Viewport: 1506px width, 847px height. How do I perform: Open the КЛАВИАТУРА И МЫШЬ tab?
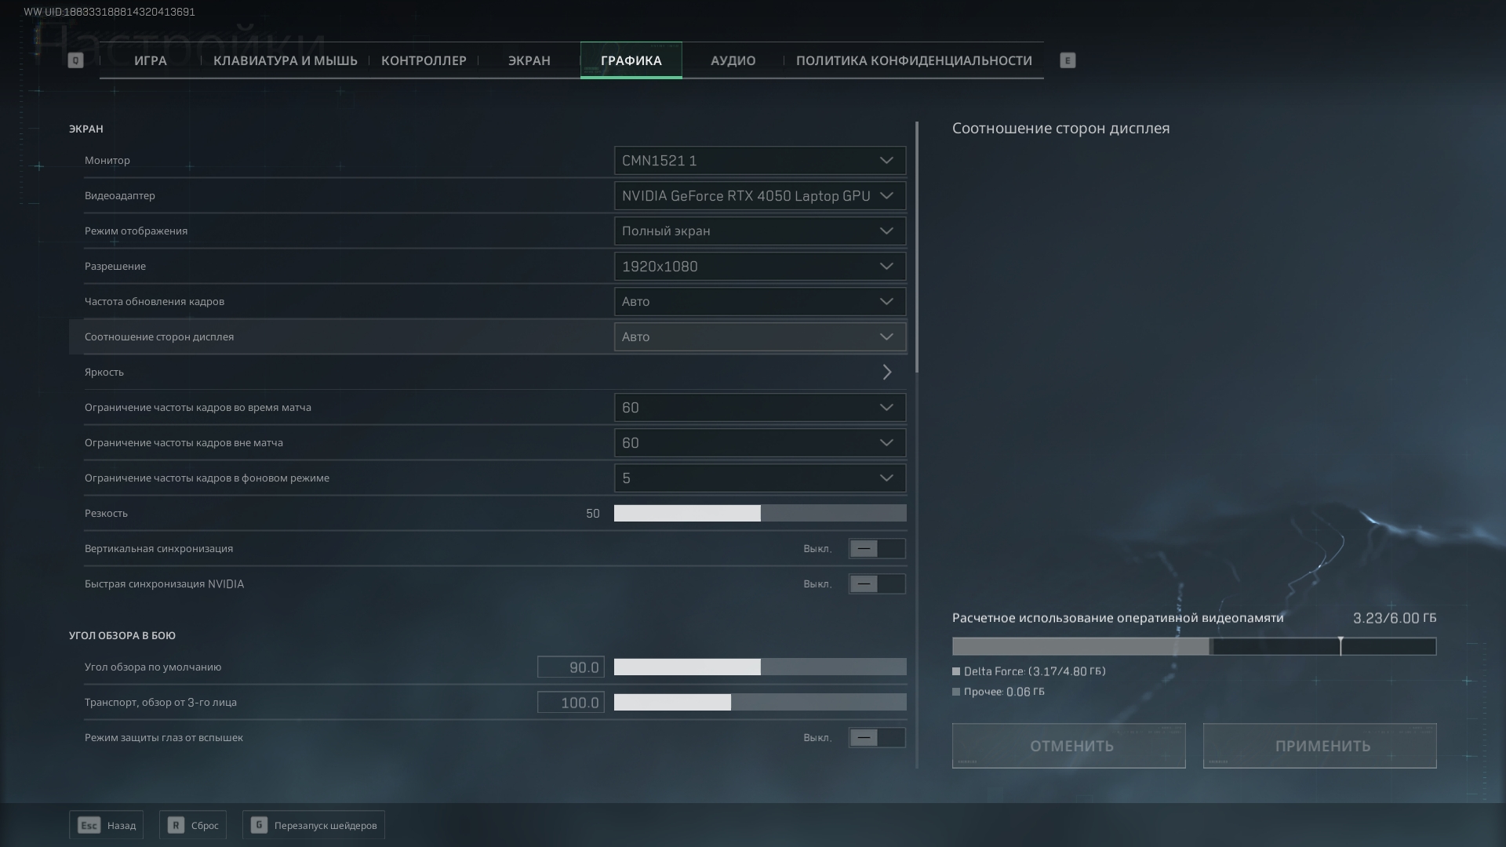coord(285,60)
